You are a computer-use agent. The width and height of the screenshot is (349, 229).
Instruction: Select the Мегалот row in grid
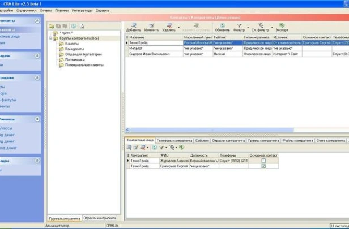coord(237,48)
